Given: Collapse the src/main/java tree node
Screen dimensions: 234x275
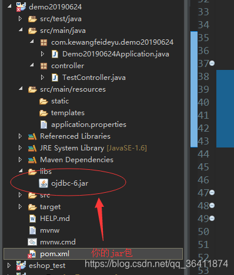Looking at the screenshot, I should click(21, 30).
